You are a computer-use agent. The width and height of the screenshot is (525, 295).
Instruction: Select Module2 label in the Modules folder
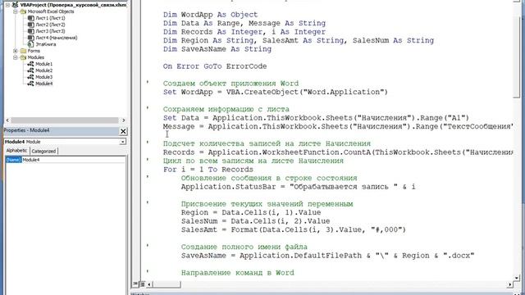(x=43, y=70)
